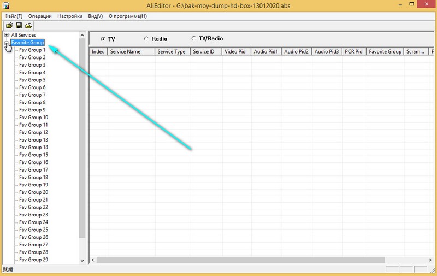Select Fav Group 4 in the tree
This screenshot has height=276, width=437.
32,73
